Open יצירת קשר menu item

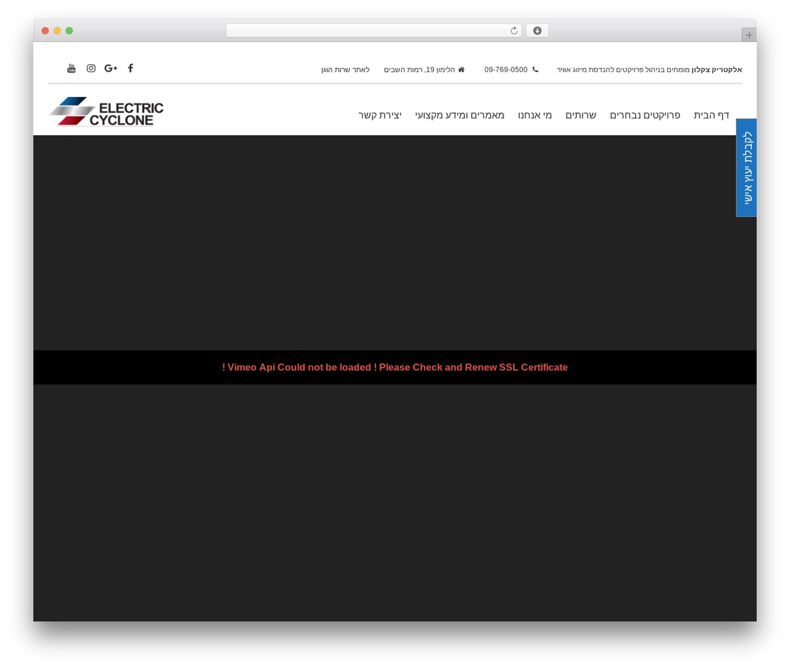pyautogui.click(x=380, y=115)
